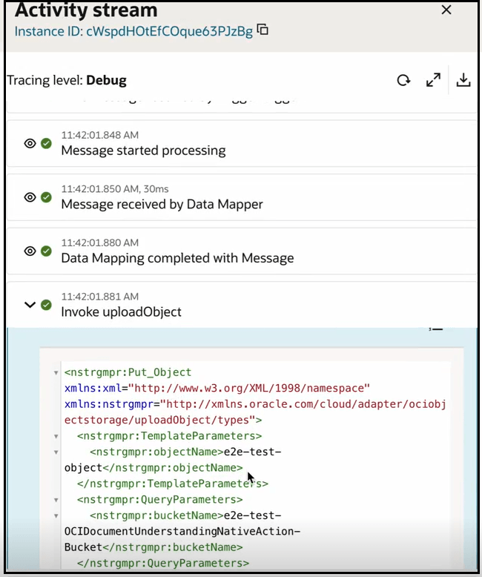Select the Message started processing text
Screen dimensions: 482x577
coord(143,151)
